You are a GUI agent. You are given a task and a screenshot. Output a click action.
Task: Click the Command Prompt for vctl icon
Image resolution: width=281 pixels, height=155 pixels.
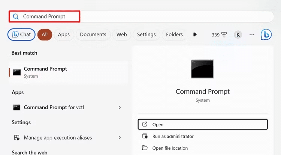pyautogui.click(x=16, y=107)
